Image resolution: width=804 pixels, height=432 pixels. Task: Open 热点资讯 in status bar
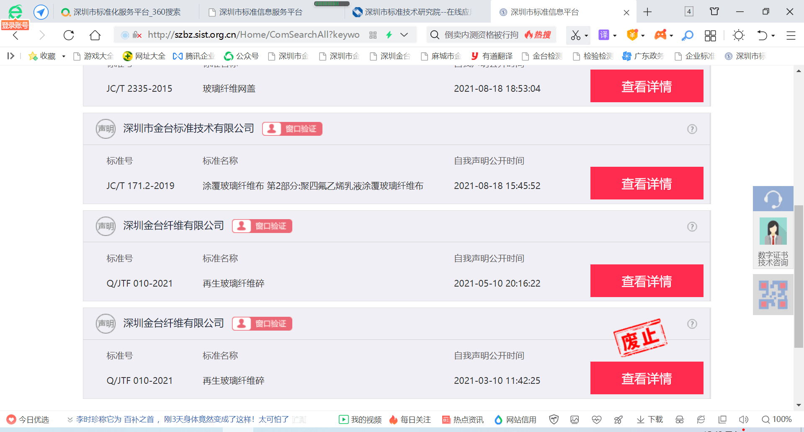point(463,419)
